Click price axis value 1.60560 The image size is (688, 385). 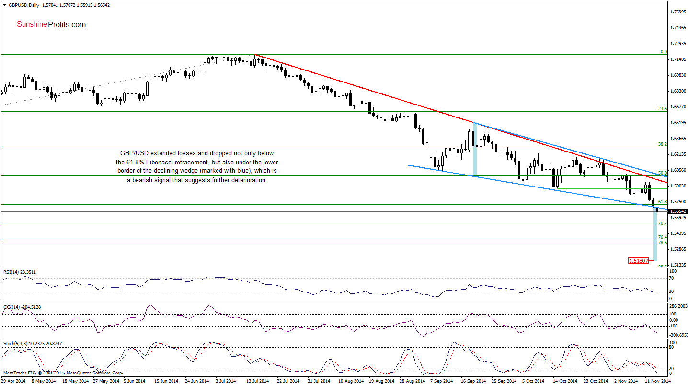(x=678, y=170)
